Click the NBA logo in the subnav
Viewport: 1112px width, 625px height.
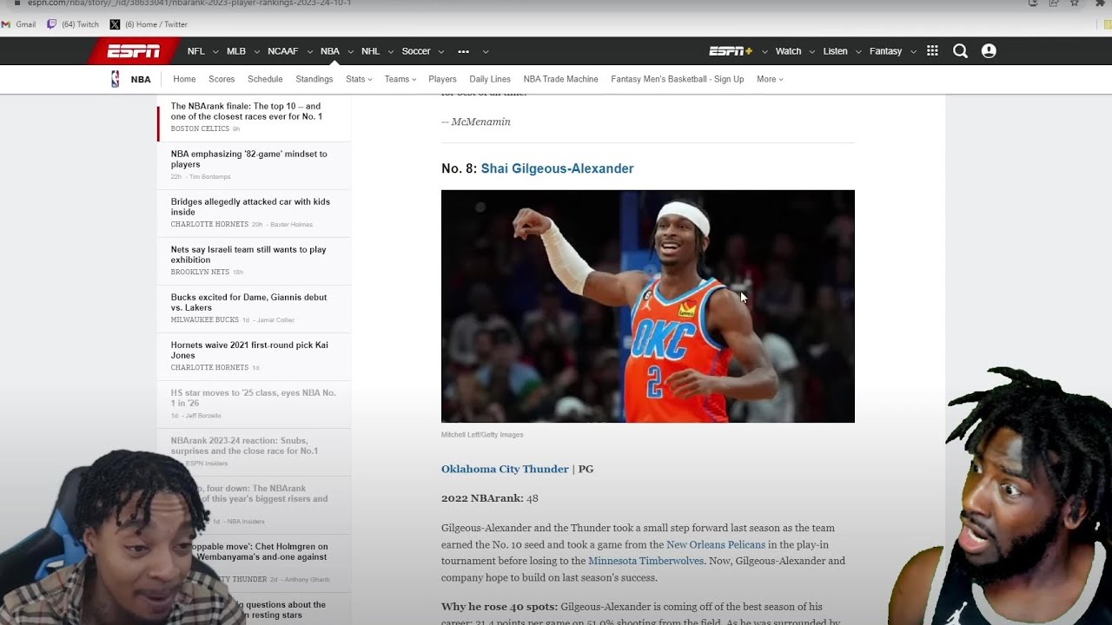(x=115, y=79)
